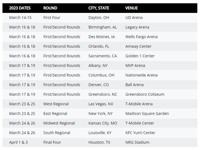Screen dimensions: 202x150
Task: Select the Dayton, OH city cell
Action: [99, 18]
